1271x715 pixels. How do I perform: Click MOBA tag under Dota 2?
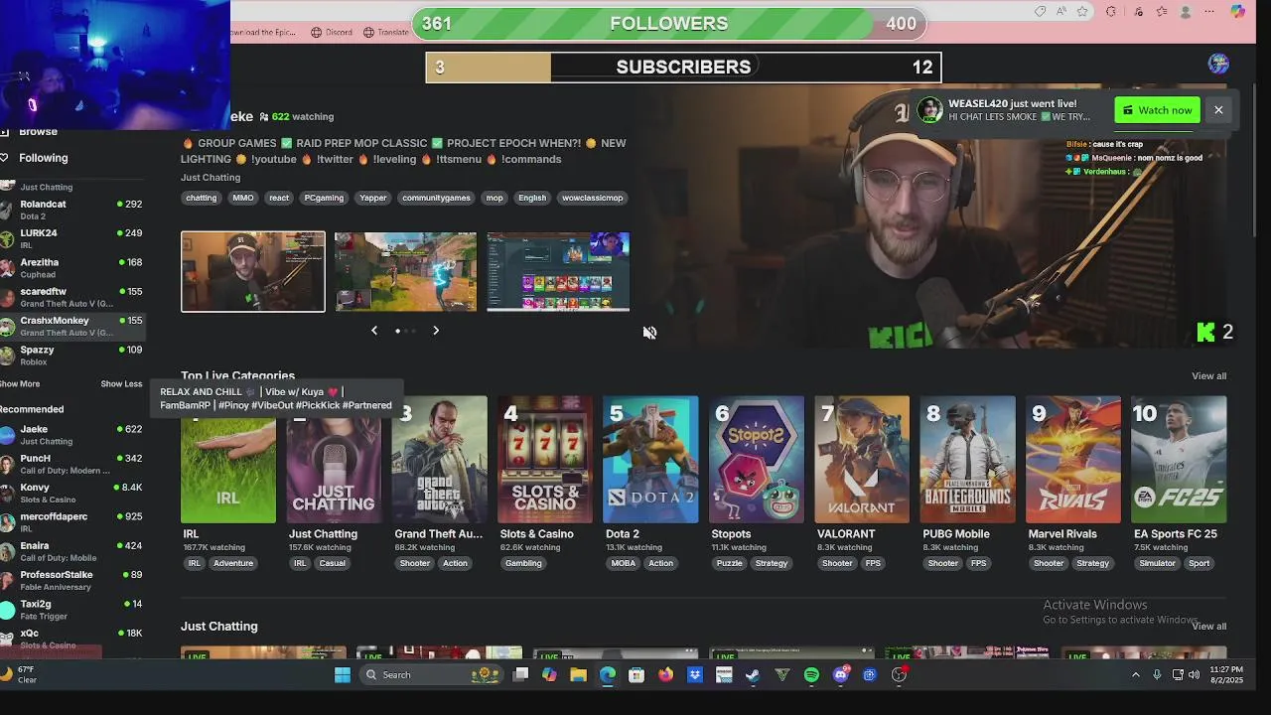[624, 563]
